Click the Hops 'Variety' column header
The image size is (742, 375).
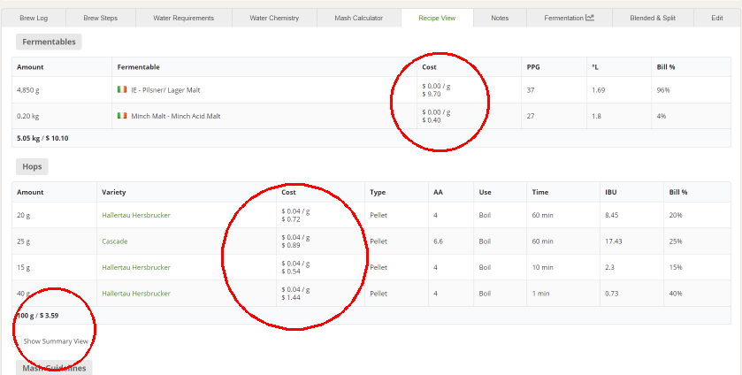[x=113, y=192]
